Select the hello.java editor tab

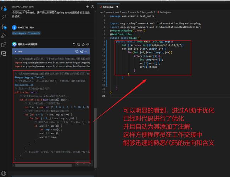pos(108,7)
